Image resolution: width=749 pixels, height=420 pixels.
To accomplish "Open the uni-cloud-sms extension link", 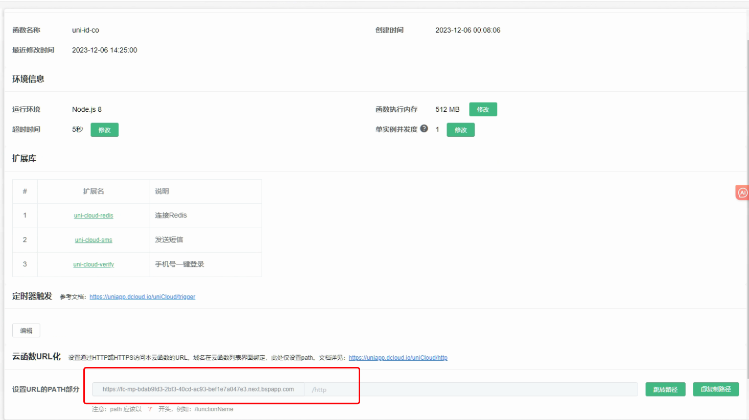I will [93, 240].
